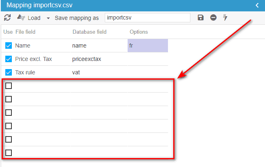Uncheck the Name field checkbox
The width and height of the screenshot is (265, 167).
click(x=9, y=46)
